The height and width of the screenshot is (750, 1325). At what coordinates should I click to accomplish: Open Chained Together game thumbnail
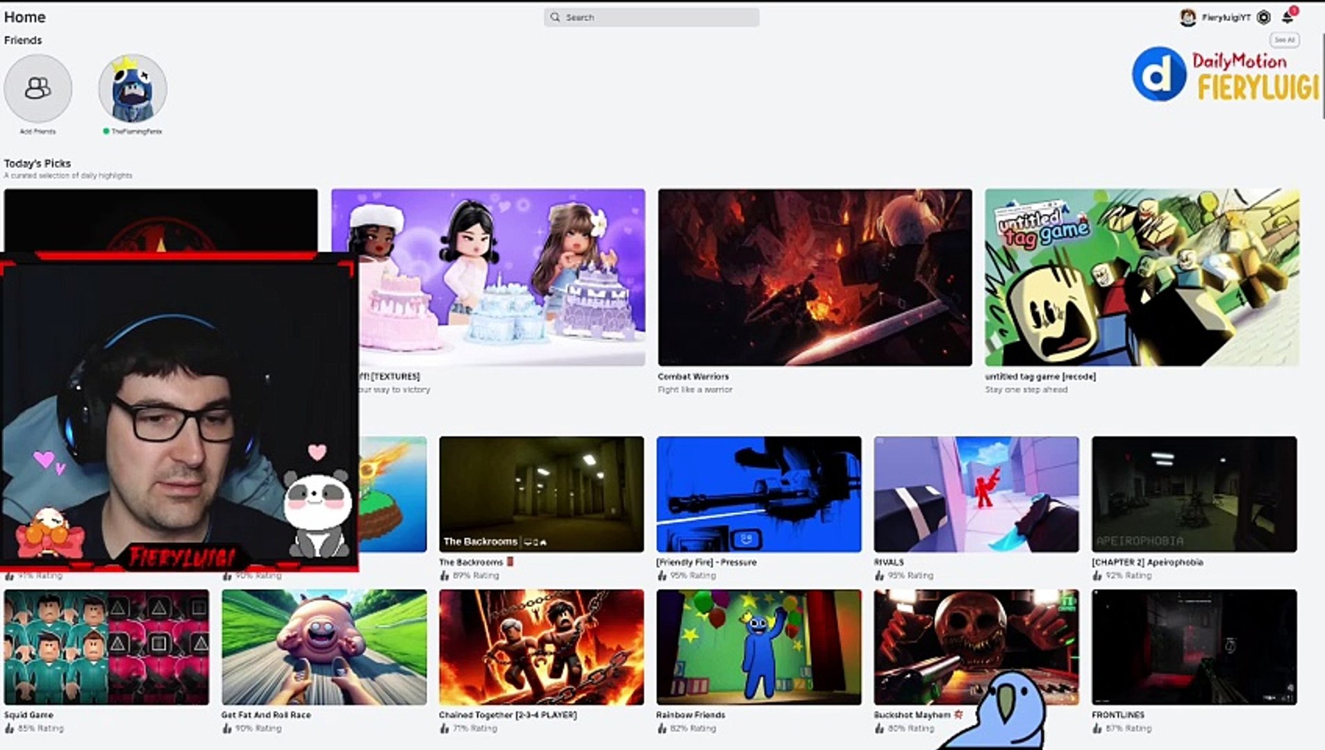click(x=542, y=647)
